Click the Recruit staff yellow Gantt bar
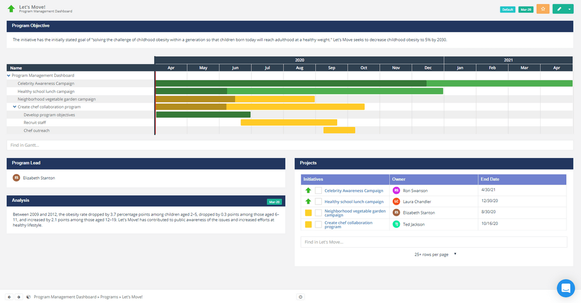 289,123
